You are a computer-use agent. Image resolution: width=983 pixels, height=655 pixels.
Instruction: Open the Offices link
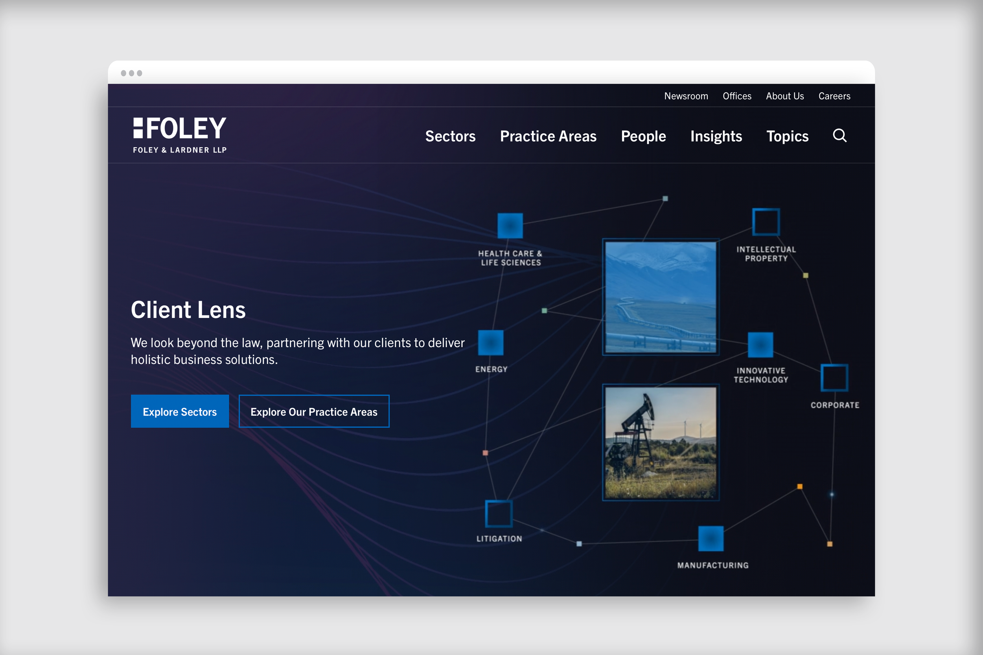737,96
